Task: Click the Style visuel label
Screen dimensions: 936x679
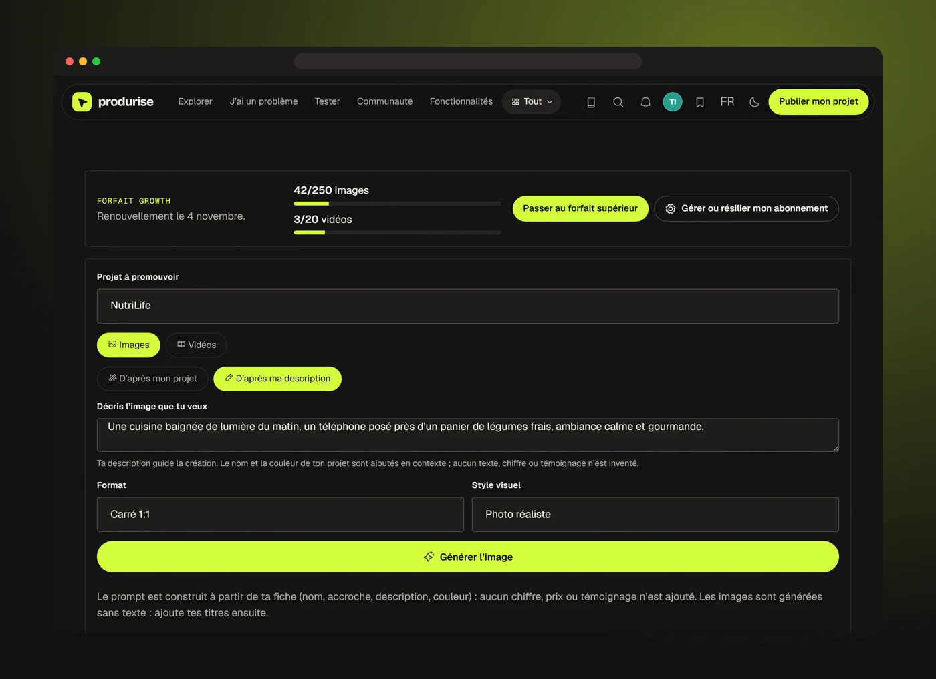Action: point(496,485)
